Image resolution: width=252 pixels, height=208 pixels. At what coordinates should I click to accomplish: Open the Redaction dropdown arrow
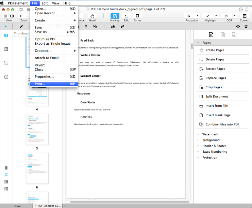(x=197, y=16)
